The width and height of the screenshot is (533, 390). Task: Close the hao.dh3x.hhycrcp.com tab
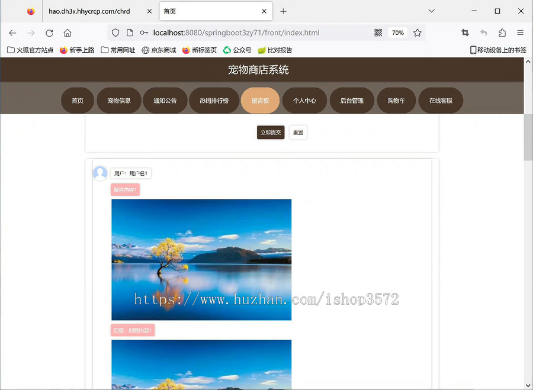tap(149, 11)
